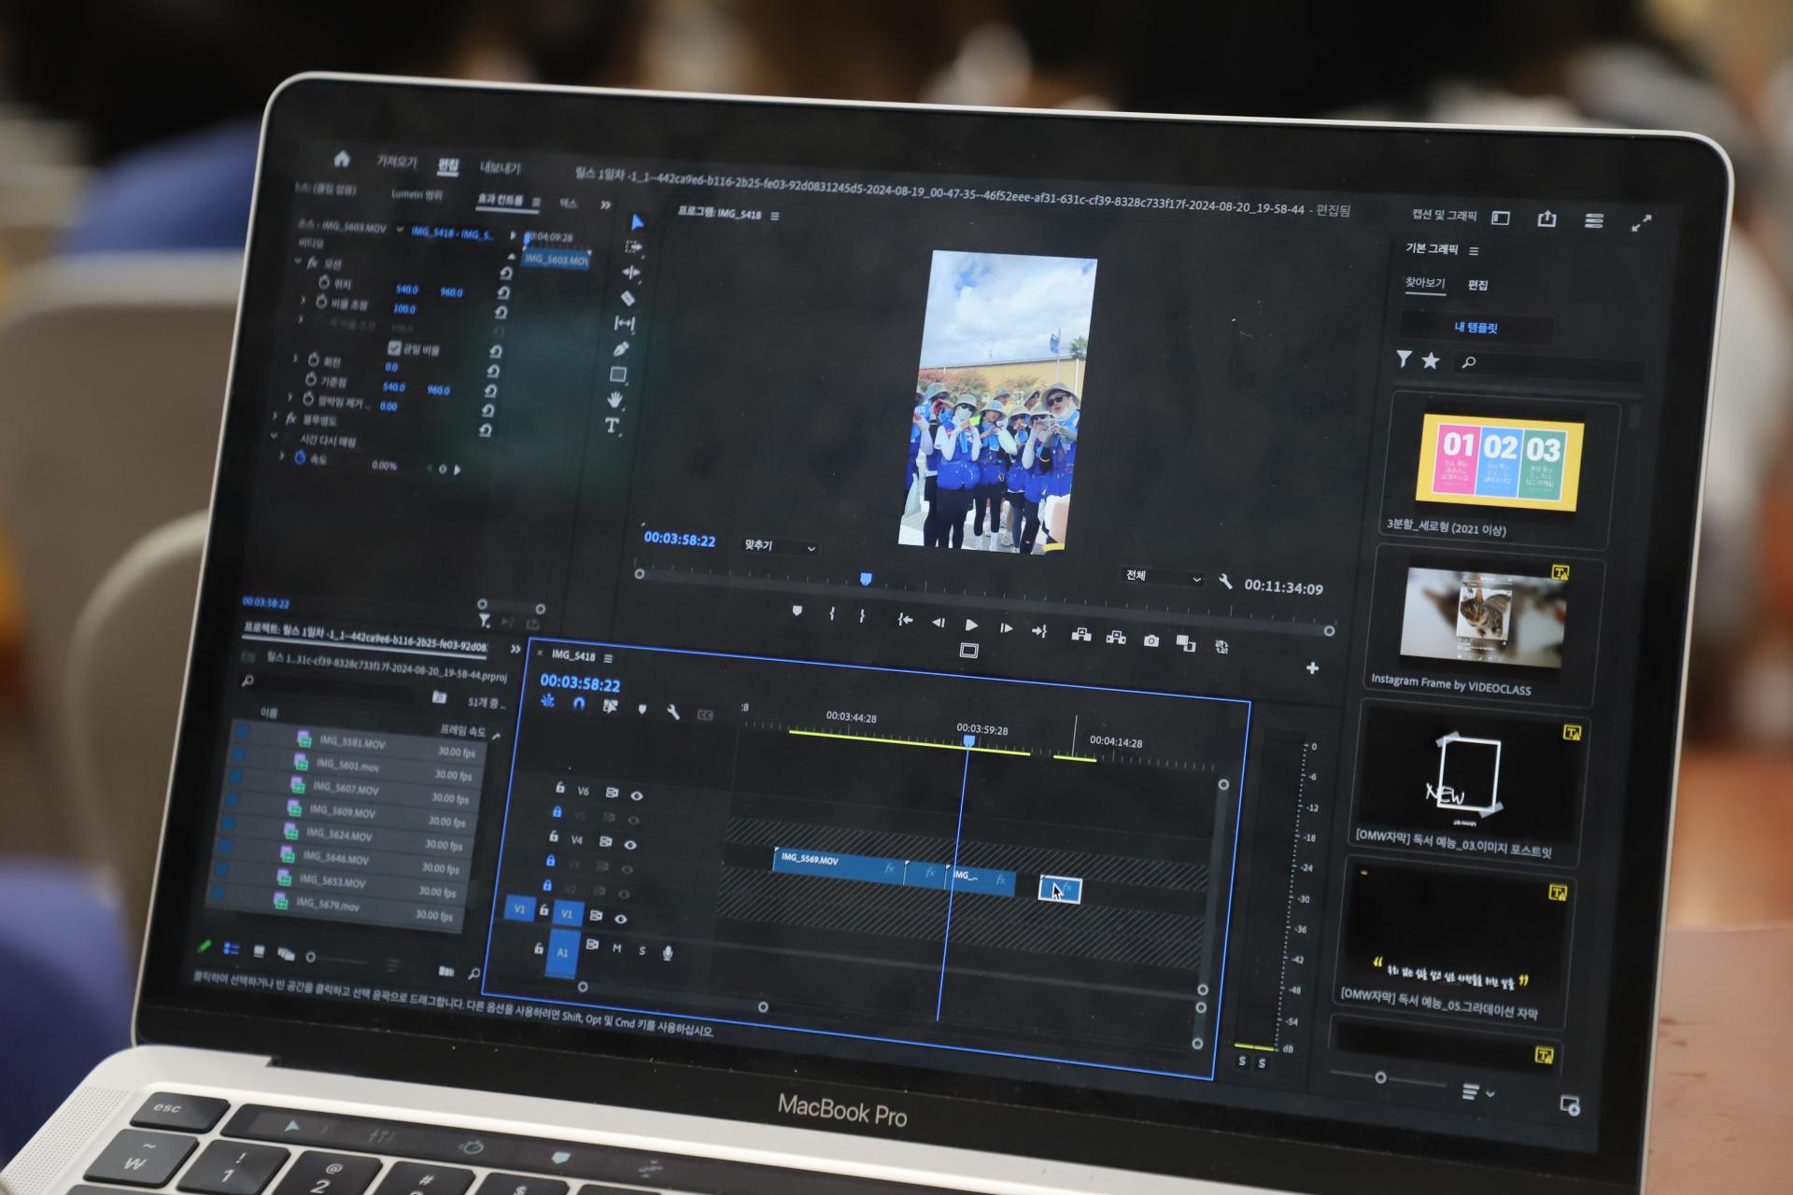Select the Ripple Edit tool
Viewport: 1793px width, 1195px height.
click(631, 273)
